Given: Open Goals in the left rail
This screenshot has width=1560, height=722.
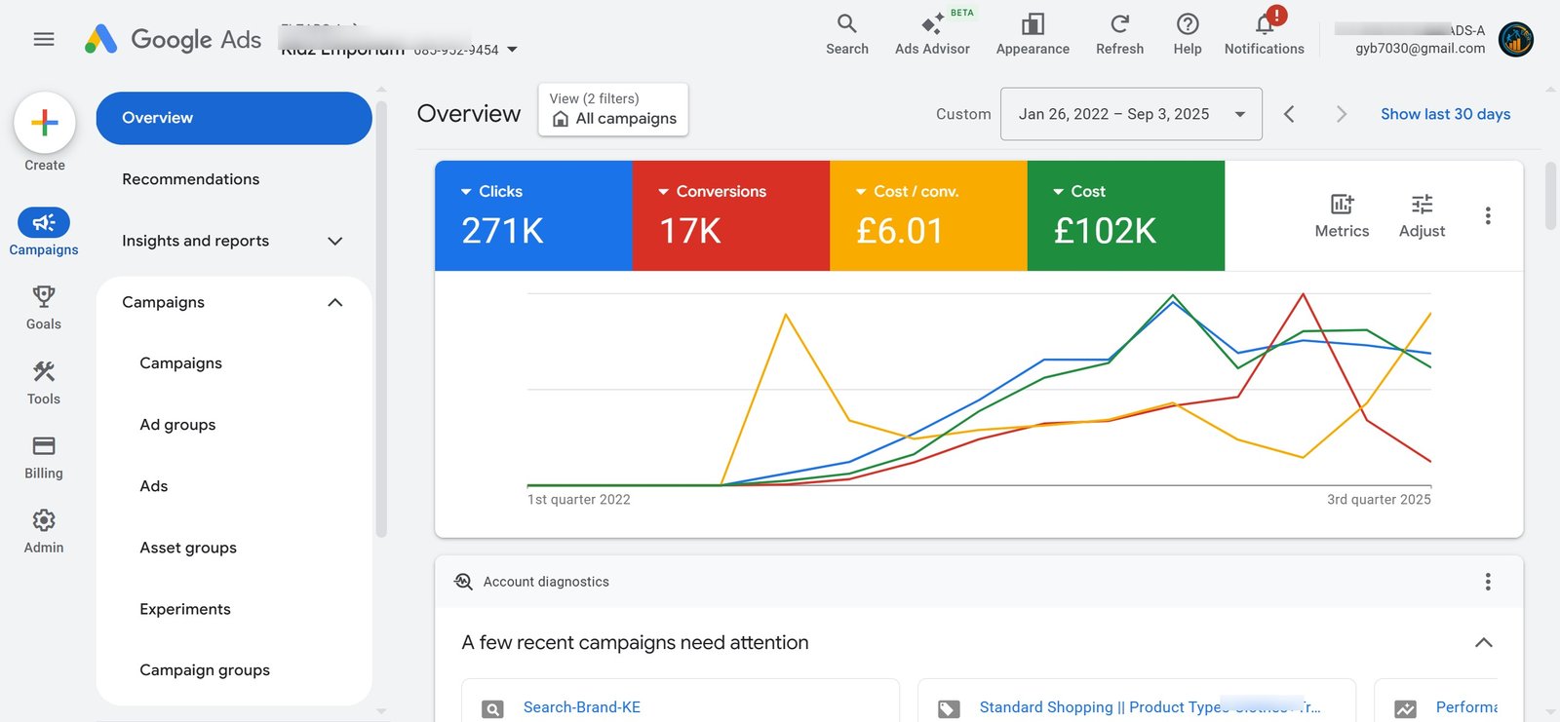Looking at the screenshot, I should 44,307.
